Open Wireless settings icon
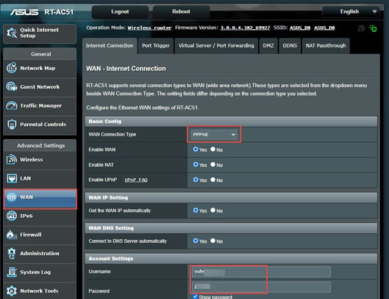The width and height of the screenshot is (389, 299). pos(12,160)
